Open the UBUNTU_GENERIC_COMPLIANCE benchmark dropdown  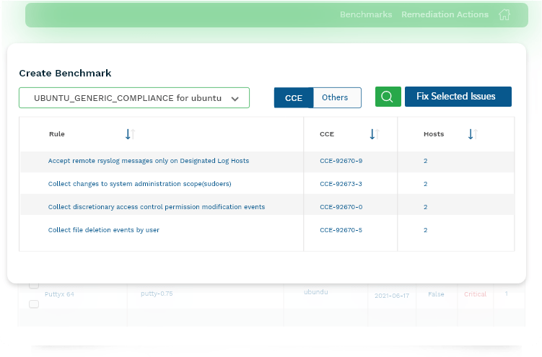coord(134,97)
